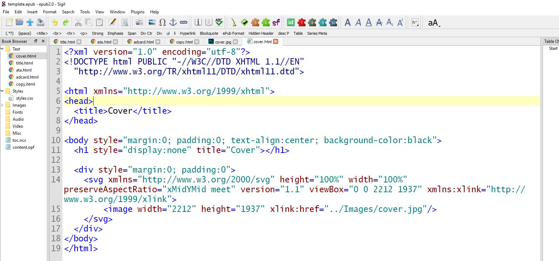Click the '<title>' clip button
Image resolution: width=559 pixels, height=261 pixels.
[x=42, y=33]
